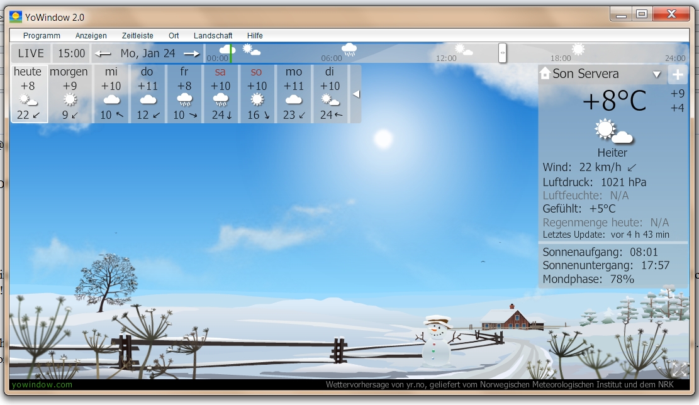
Task: Click the home icon beside Son Servera
Action: (x=545, y=73)
